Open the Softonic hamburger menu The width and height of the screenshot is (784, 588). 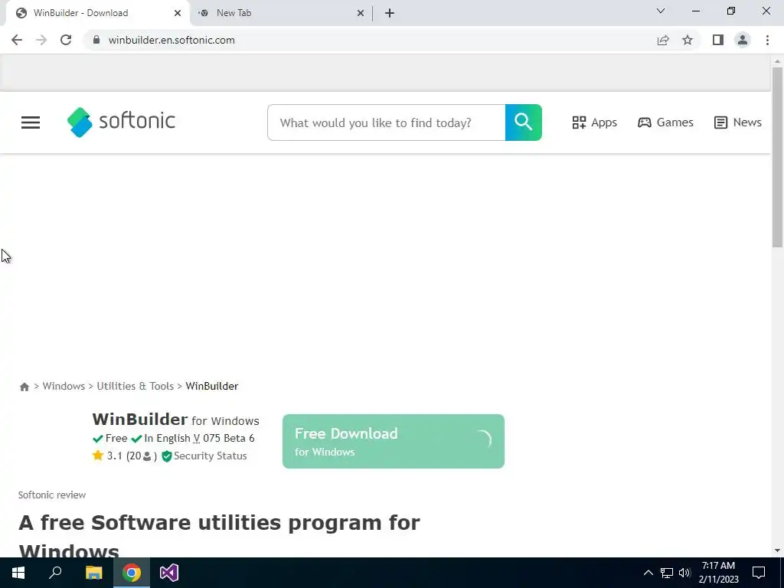[x=31, y=122]
